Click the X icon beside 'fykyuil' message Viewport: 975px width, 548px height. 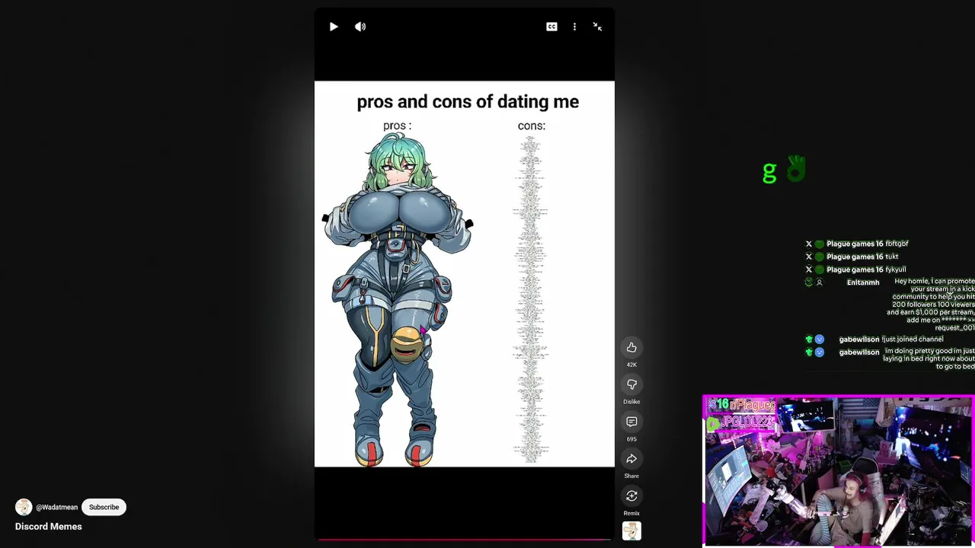click(x=809, y=270)
